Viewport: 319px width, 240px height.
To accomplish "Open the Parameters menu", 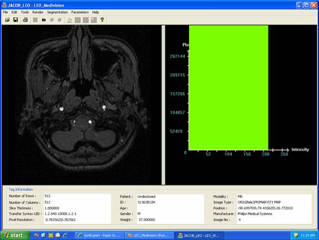I will point(80,12).
